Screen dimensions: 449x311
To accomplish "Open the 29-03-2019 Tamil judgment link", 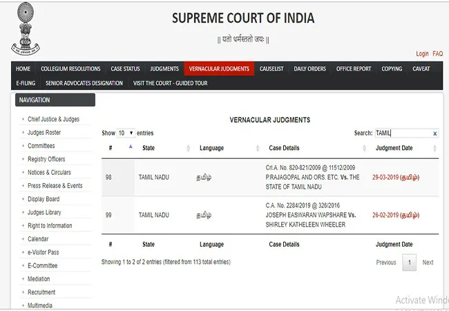I will pos(396,177).
